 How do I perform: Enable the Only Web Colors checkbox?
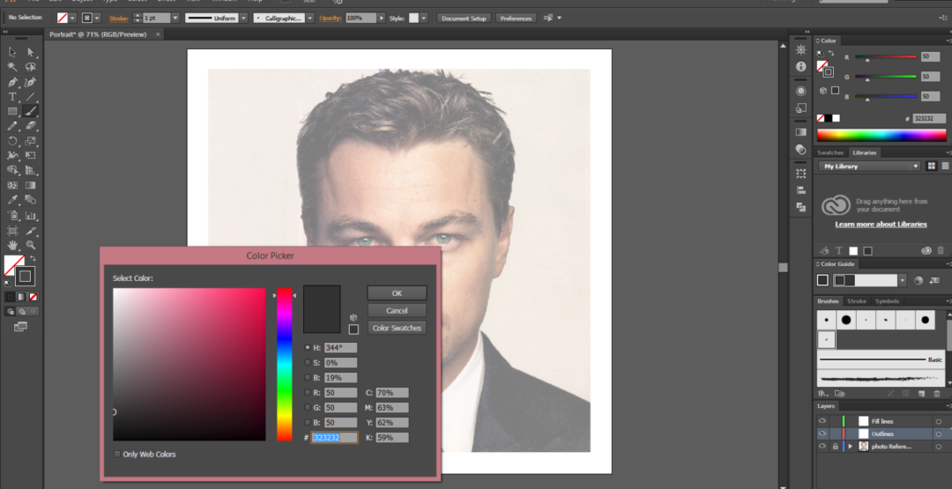click(117, 454)
